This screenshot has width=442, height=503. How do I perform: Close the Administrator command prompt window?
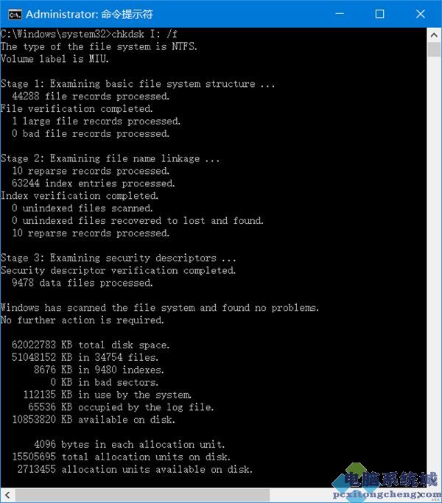tap(420, 14)
